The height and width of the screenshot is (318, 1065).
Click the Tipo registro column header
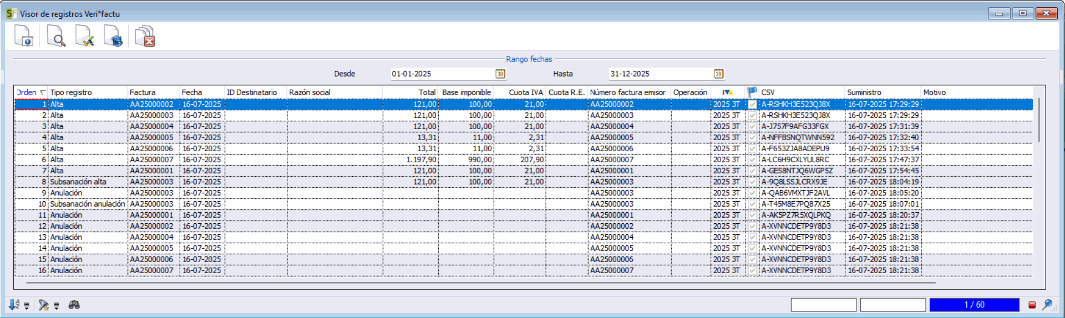pyautogui.click(x=88, y=93)
